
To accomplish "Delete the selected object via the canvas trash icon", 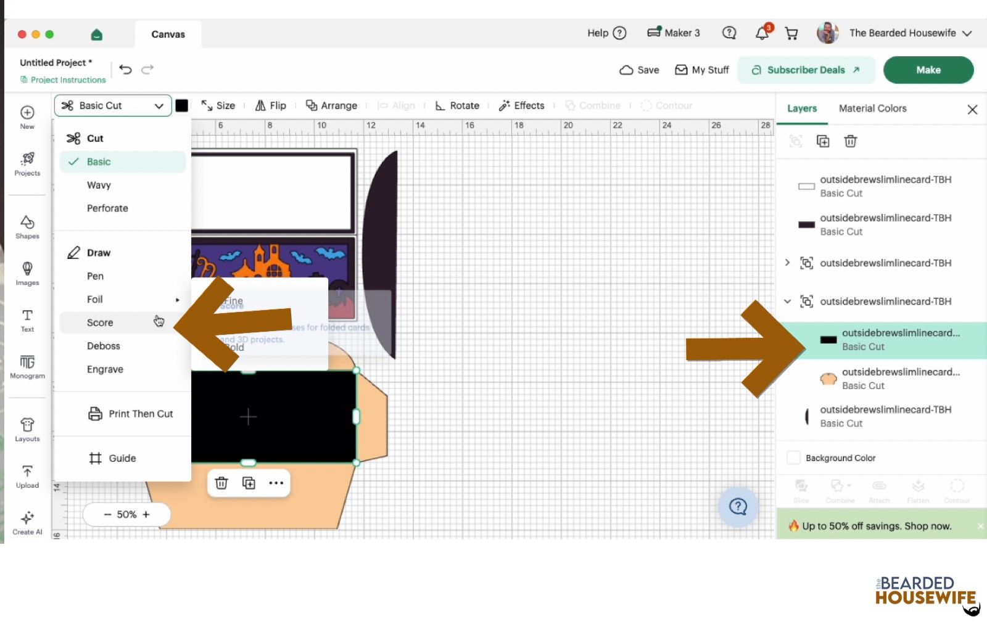I will coord(221,483).
